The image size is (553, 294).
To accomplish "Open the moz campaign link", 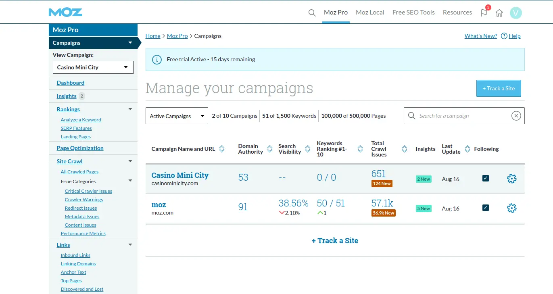I will [159, 205].
